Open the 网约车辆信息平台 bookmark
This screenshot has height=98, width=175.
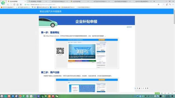point(43,7)
